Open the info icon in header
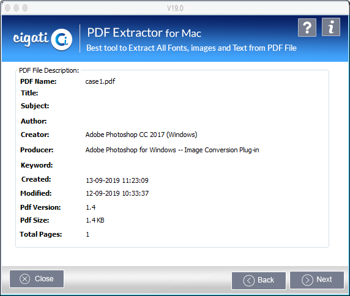The width and height of the screenshot is (350, 296). pos(331,27)
